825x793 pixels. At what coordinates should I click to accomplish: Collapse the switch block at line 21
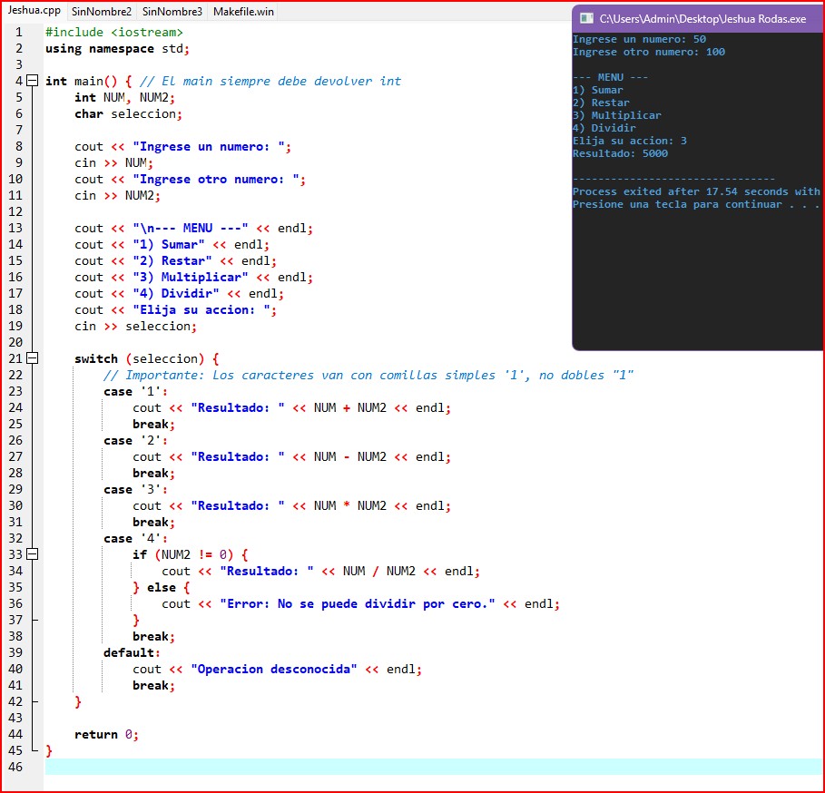tap(33, 358)
